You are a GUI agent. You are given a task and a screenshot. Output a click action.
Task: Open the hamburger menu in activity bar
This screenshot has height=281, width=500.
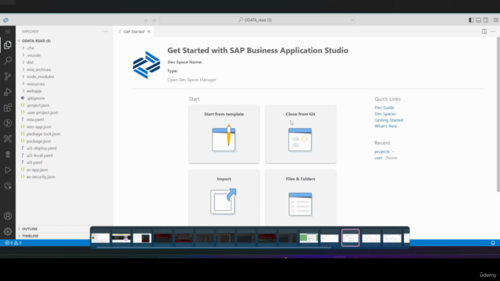[x=8, y=31]
